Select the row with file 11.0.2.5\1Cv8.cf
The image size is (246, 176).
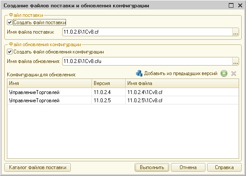click(x=123, y=100)
